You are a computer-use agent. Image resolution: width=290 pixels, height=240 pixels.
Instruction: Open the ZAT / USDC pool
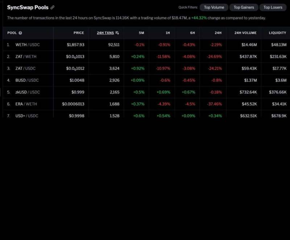25,69
